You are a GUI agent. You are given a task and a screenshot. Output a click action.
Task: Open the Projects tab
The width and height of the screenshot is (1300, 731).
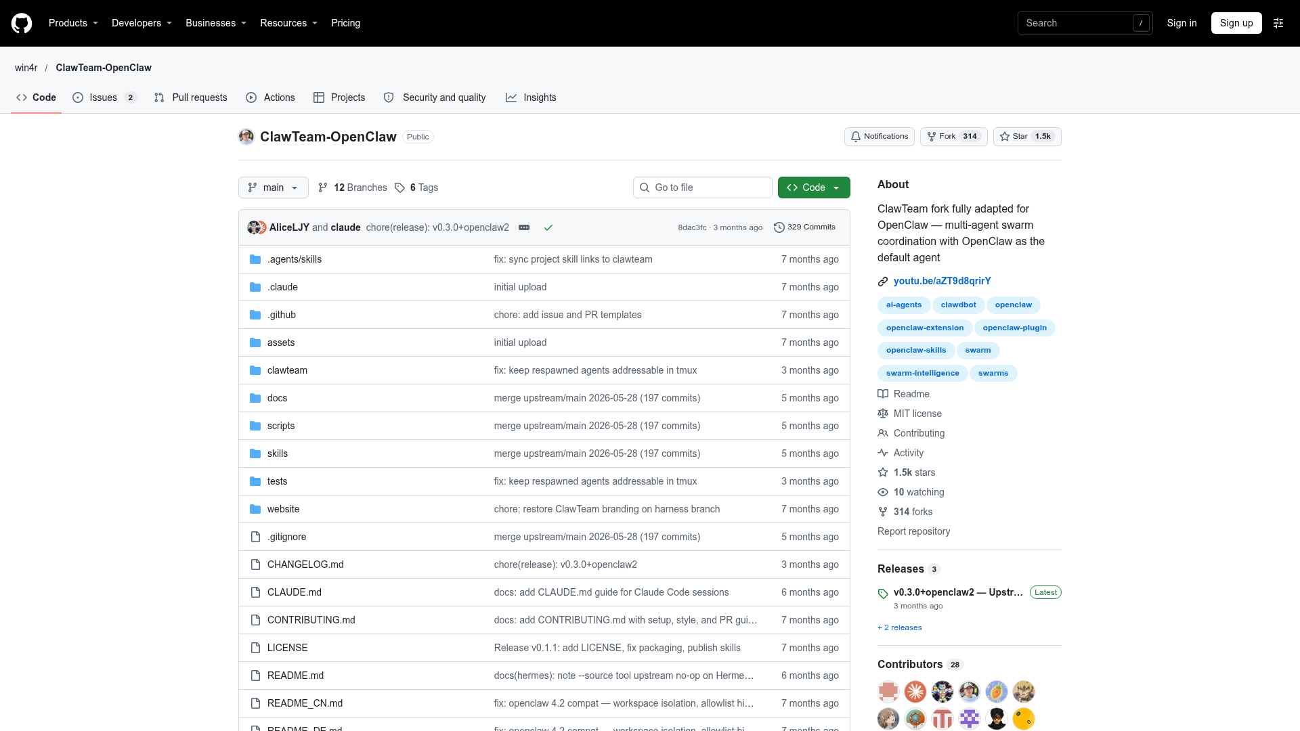coord(339,97)
